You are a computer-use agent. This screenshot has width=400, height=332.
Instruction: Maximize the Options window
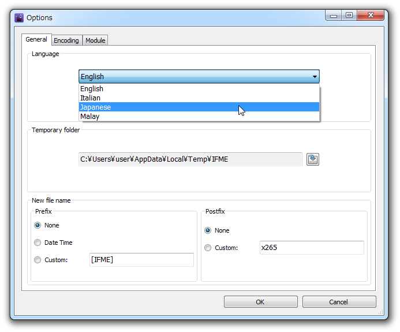tap(349, 16)
